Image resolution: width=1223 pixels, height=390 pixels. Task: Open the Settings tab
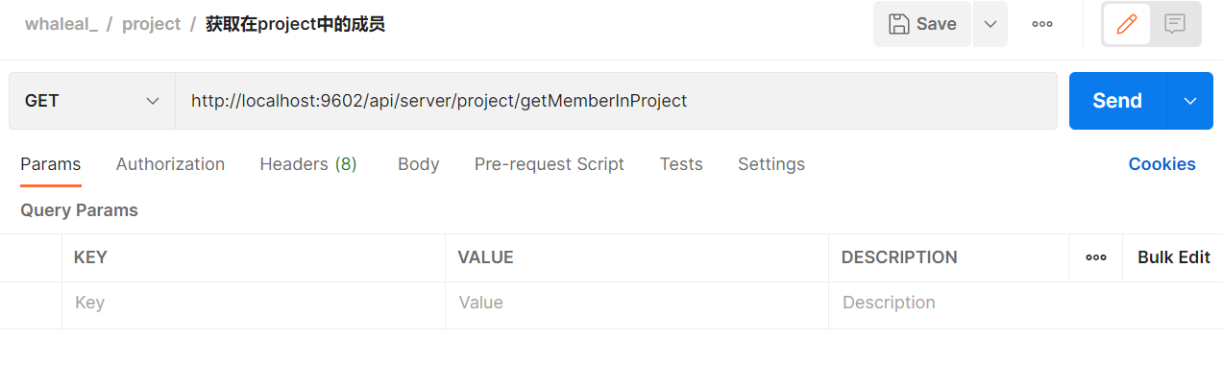(x=771, y=164)
